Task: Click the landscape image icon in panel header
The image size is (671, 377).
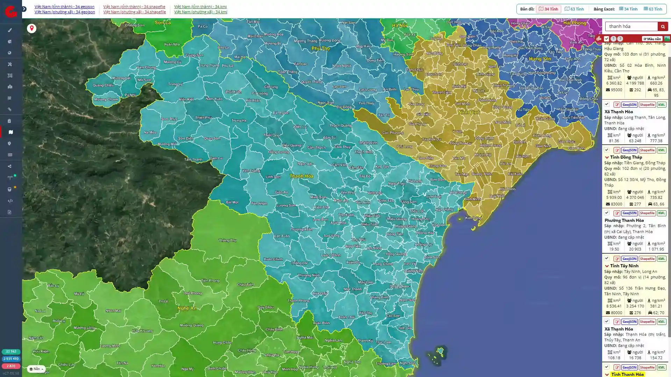Action: [x=667, y=39]
